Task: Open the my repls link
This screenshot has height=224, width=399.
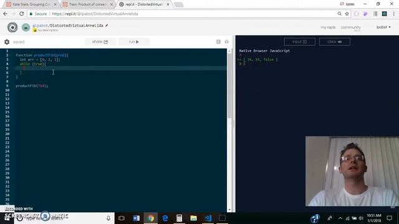Action: 328,27
